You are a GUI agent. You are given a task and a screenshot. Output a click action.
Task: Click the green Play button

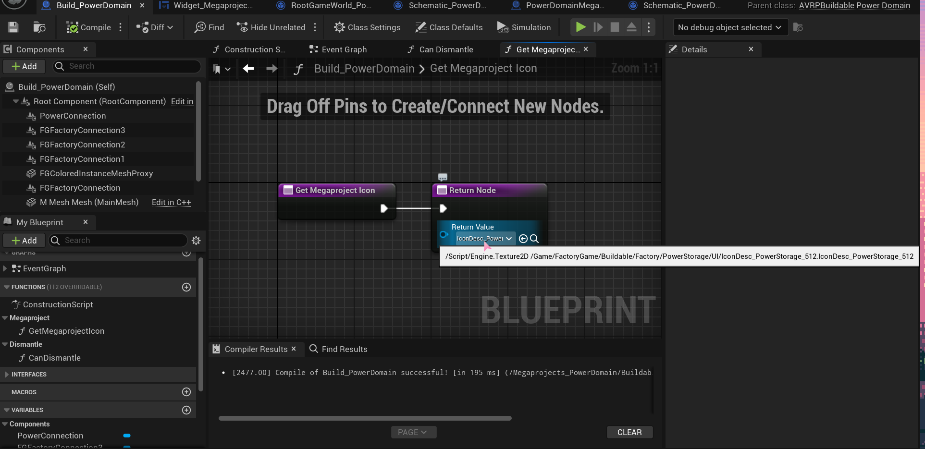coord(580,27)
